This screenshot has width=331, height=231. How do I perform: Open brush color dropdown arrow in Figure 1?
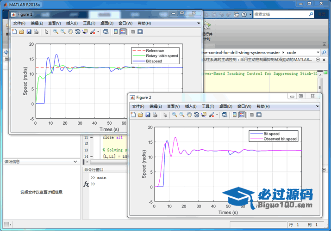click(x=98, y=32)
